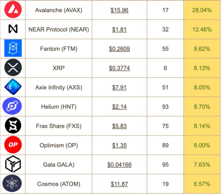
Task: Click the Avalanche red triangle logo
Action: 13,10
